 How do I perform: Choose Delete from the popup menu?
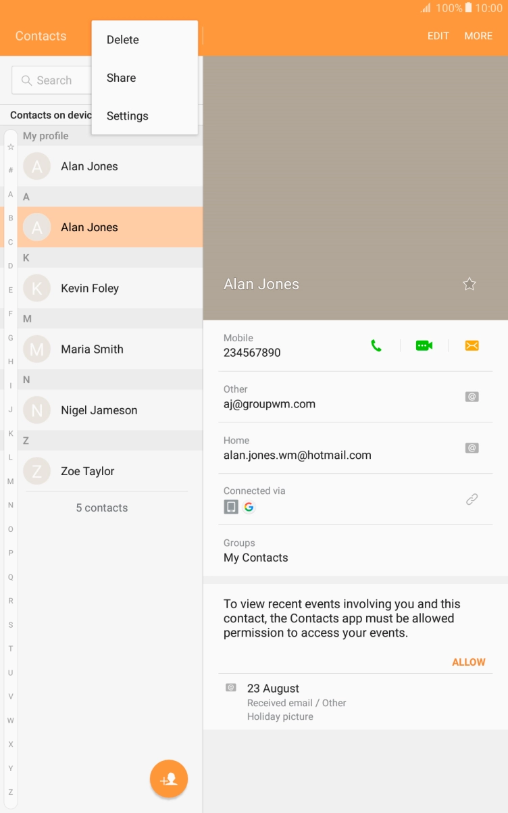pos(123,40)
